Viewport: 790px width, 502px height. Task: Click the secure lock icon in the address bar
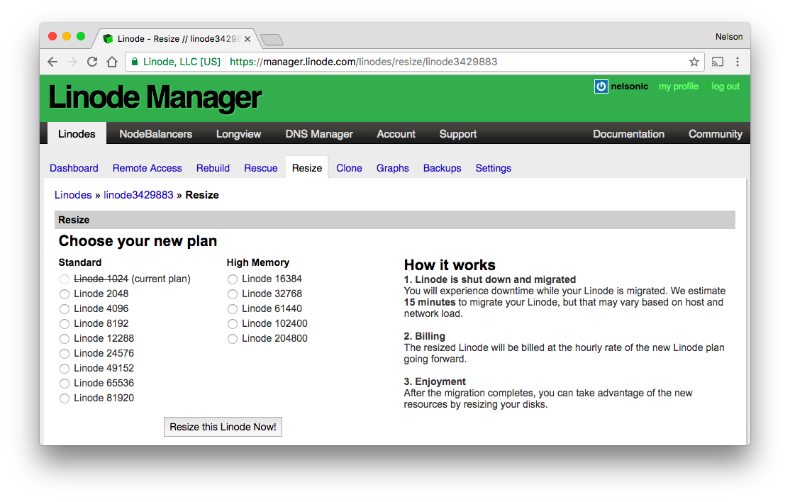pyautogui.click(x=134, y=62)
